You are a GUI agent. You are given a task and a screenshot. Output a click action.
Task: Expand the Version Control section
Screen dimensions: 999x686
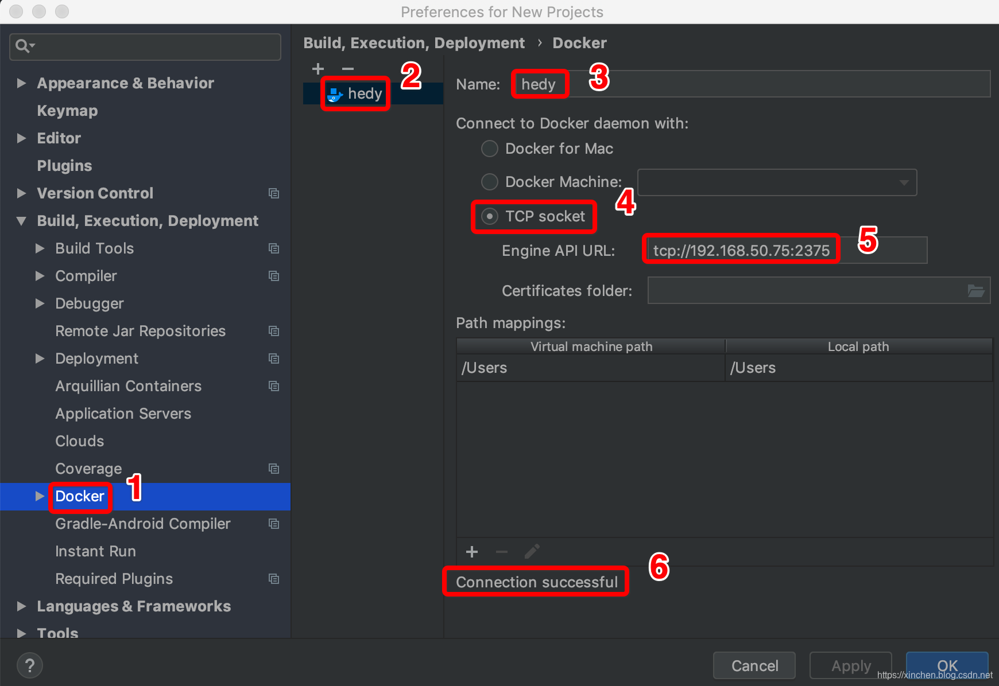point(22,193)
